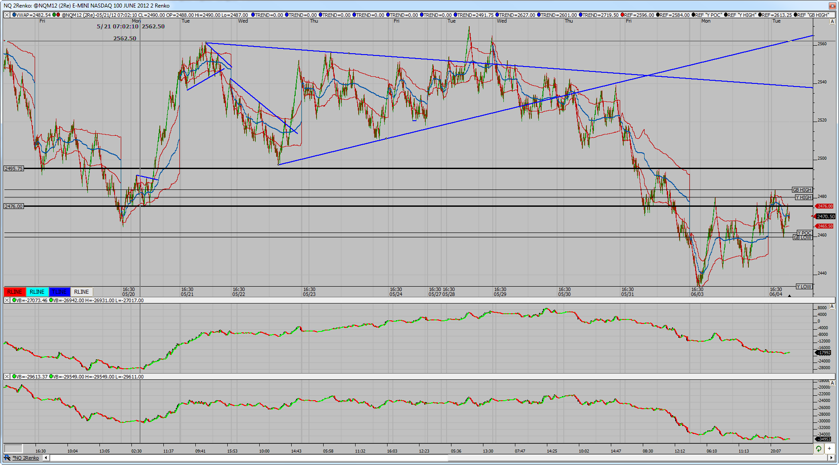Click the green dot beside VB=-29613.37
Viewport: 839px width, 465px height.
click(14, 377)
